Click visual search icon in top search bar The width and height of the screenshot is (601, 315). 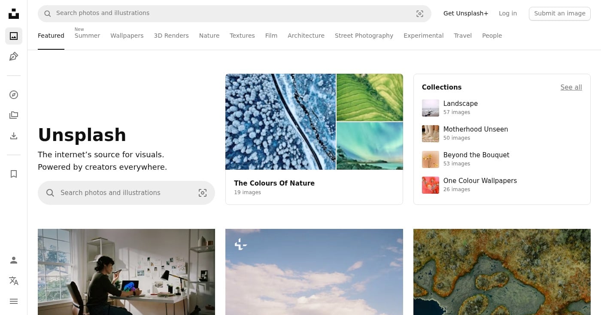[x=420, y=14]
